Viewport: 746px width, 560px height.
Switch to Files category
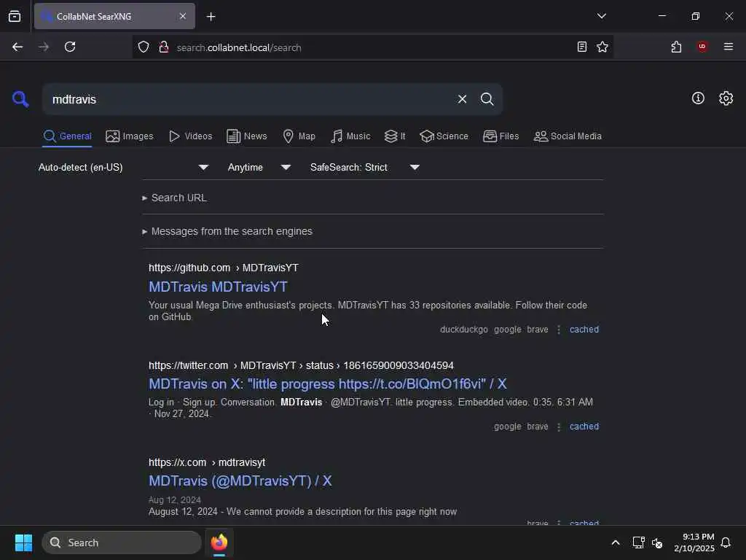[x=500, y=136]
